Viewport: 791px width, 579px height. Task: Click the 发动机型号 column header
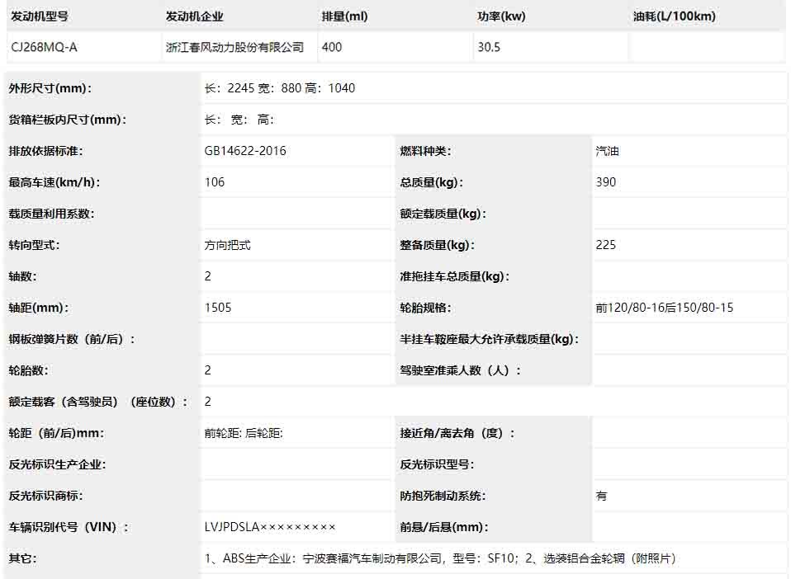click(40, 16)
